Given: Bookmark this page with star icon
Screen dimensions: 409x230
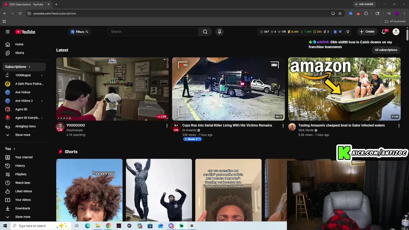Looking at the screenshot, I should coord(340,13).
